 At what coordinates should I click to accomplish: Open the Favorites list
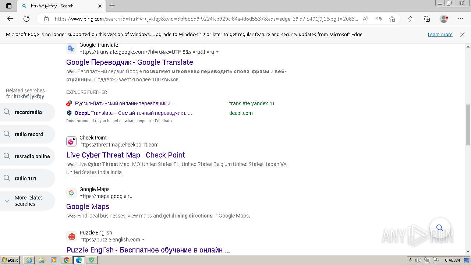(411, 19)
